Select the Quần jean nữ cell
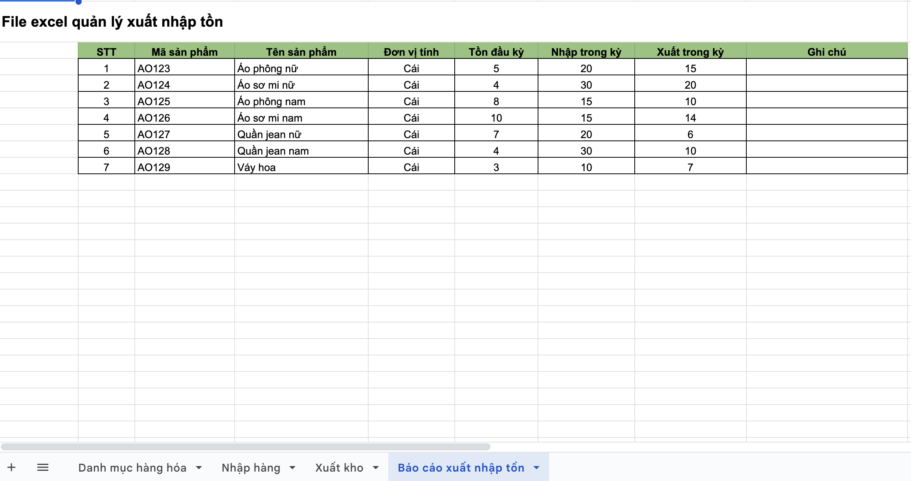 tap(269, 135)
